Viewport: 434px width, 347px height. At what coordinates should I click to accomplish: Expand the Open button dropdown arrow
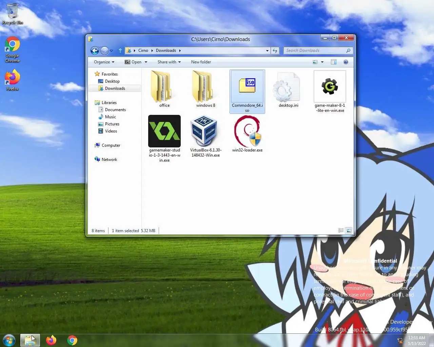[146, 62]
